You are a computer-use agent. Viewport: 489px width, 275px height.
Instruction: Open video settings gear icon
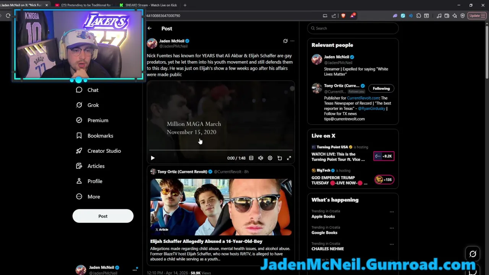click(x=270, y=158)
